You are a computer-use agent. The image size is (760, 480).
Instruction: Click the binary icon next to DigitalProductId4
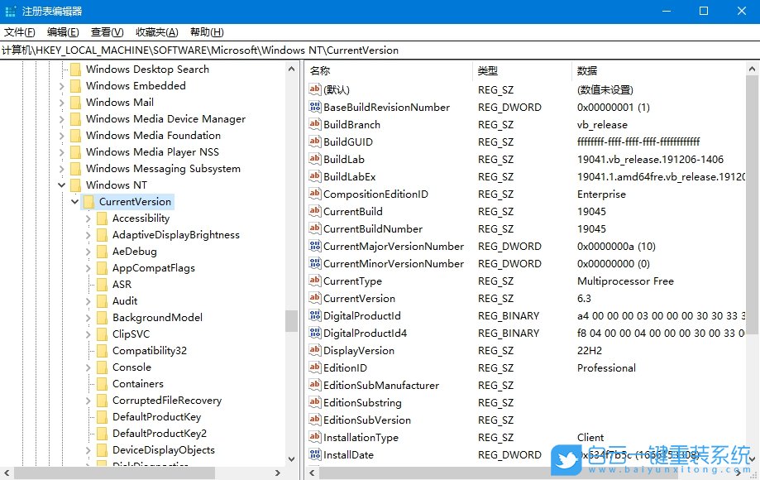coord(315,333)
